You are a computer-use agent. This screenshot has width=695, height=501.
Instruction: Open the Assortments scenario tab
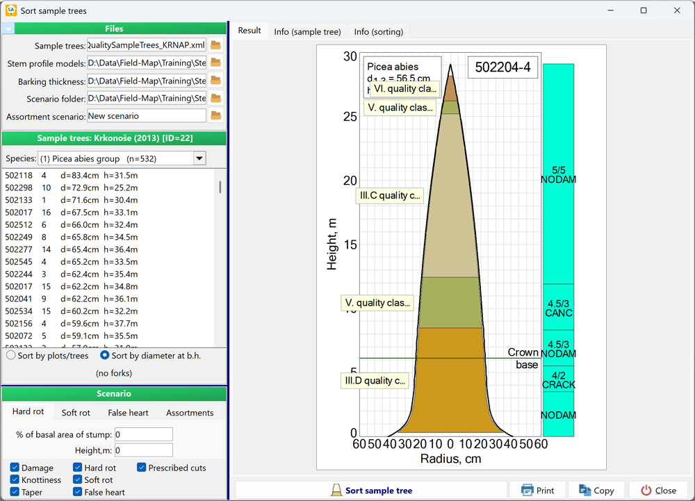point(190,413)
